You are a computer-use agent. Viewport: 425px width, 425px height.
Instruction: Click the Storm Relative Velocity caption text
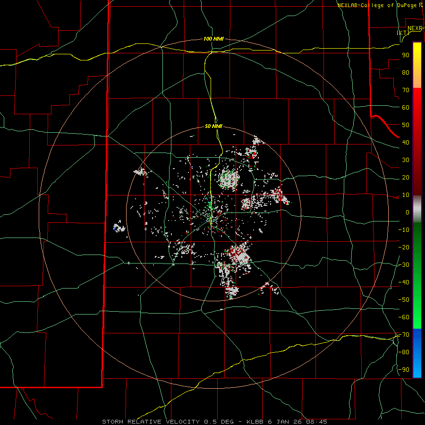pos(151,422)
